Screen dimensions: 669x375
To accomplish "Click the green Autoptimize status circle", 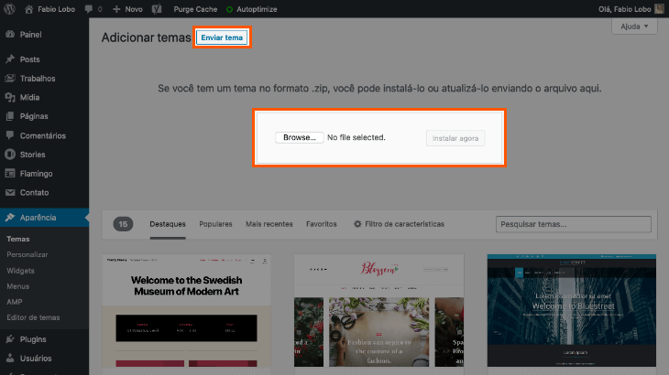I will pos(229,9).
